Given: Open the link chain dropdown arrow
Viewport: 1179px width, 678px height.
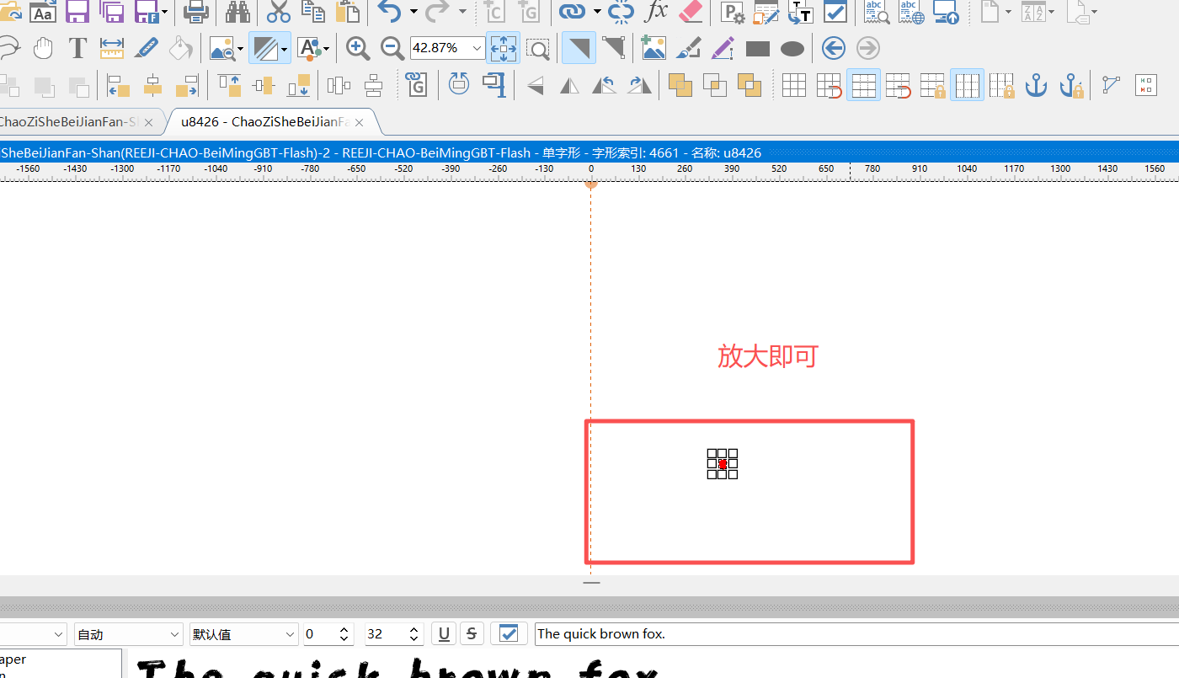Looking at the screenshot, I should coord(597,12).
